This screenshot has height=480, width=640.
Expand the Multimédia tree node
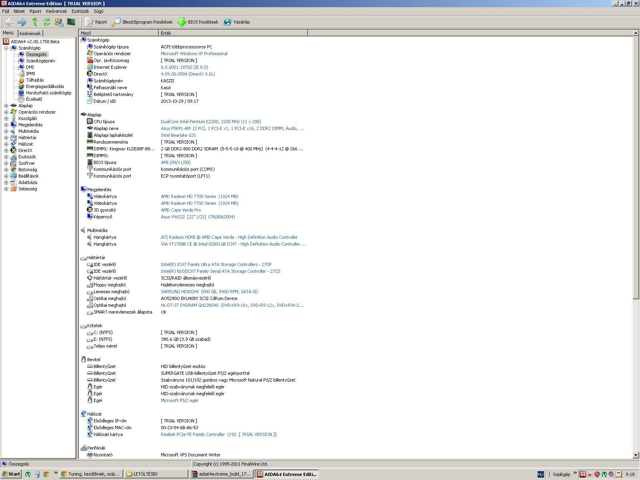click(x=6, y=131)
